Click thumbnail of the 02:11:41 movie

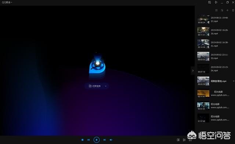(x=203, y=93)
